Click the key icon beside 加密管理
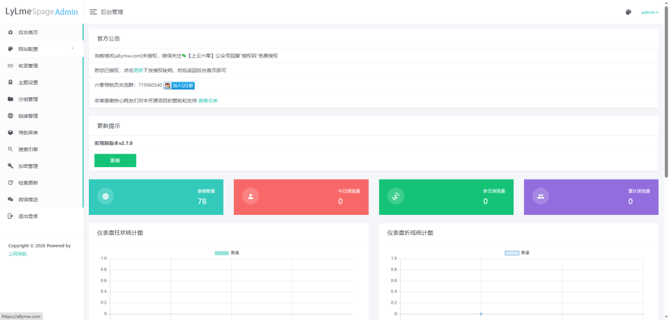The image size is (669, 320). 10,166
